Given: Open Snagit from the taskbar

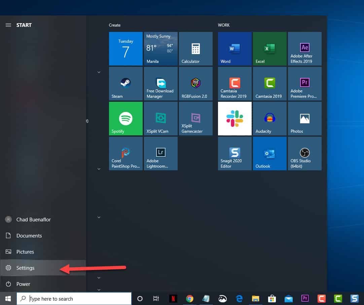Looking at the screenshot, I should [x=355, y=299].
